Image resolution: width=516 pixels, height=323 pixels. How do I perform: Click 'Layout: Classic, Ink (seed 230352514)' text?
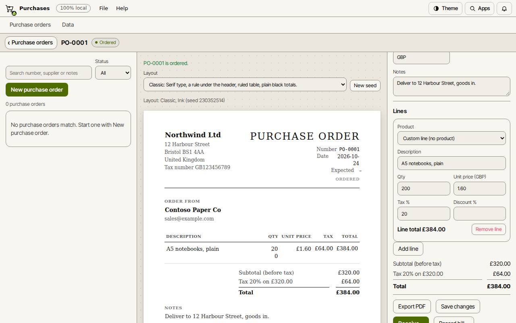(x=184, y=100)
